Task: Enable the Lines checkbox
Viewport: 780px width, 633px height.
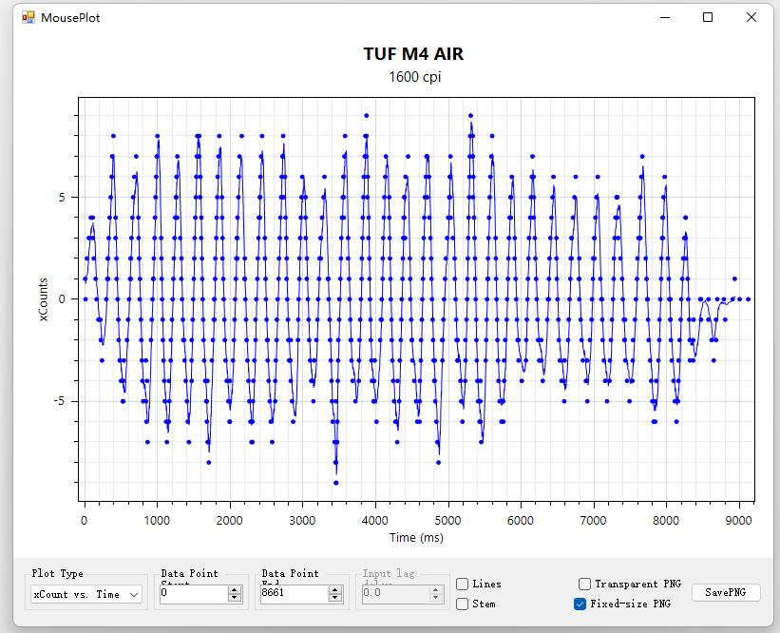Action: tap(463, 584)
